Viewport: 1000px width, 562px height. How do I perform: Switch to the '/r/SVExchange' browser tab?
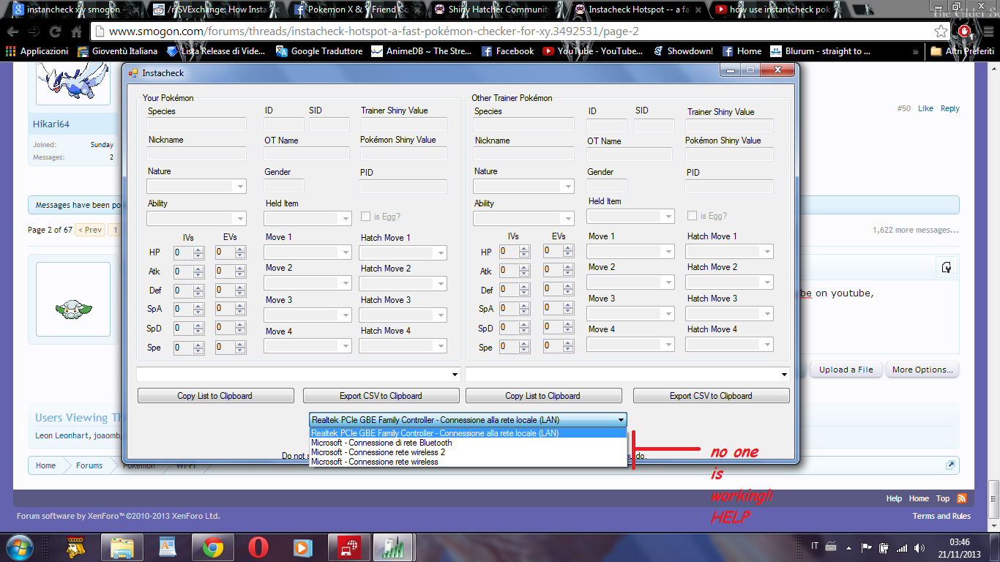[x=212, y=10]
